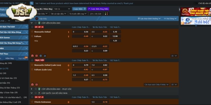Click the star next to Newcastle United (Luân Lưu)
211x105 pixels.
pyautogui.click(x=32, y=65)
